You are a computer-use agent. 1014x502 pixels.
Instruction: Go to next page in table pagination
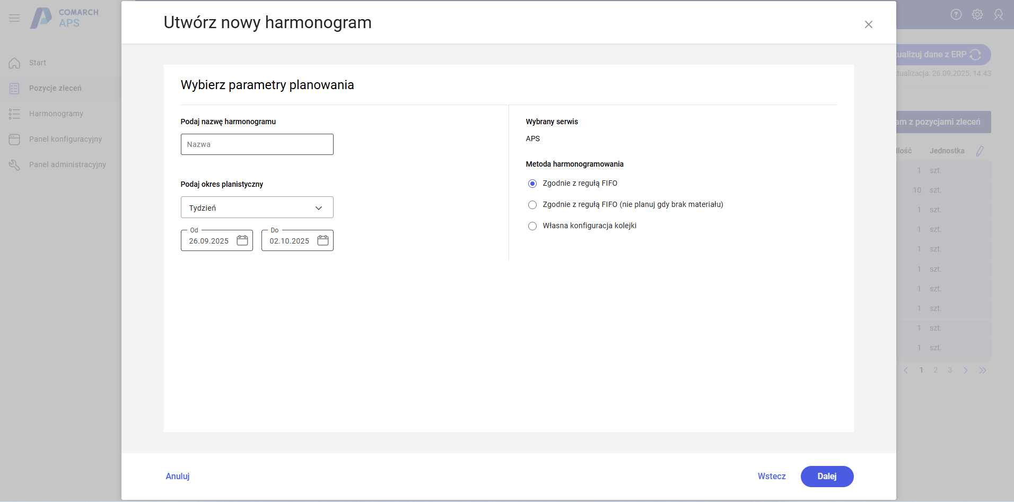pos(966,370)
